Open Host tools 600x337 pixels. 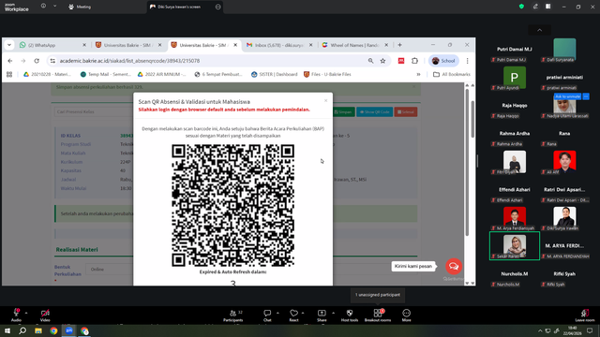tap(350, 315)
